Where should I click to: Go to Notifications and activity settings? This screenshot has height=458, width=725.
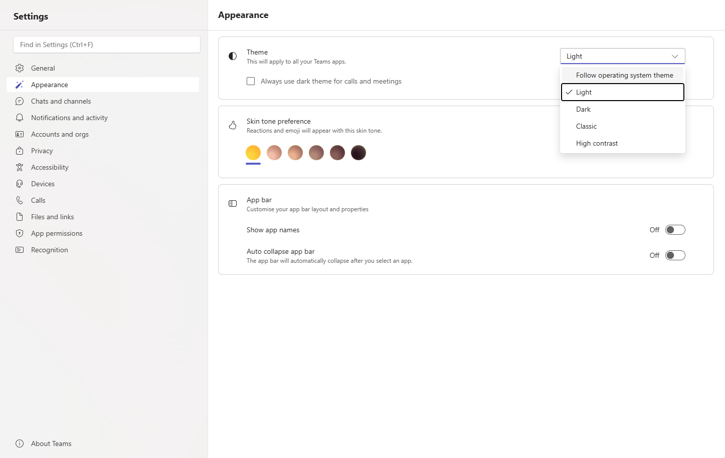[x=103, y=118]
